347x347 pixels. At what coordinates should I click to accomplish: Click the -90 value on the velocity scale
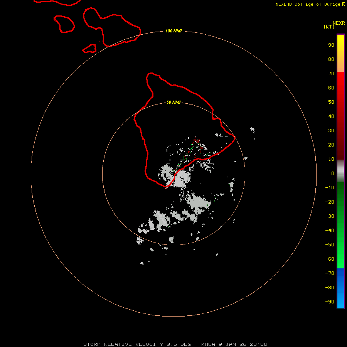point(330,302)
